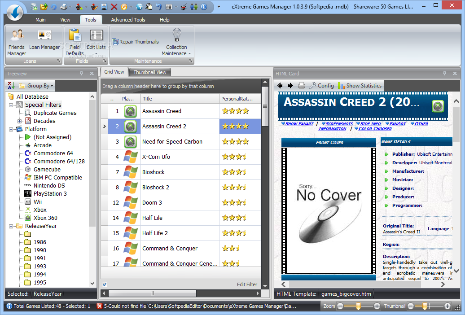Click Repair Thumbnails in Maintenance group
The width and height of the screenshot is (465, 315).
click(x=136, y=42)
